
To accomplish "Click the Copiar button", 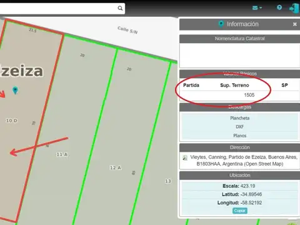I will tap(239, 211).
